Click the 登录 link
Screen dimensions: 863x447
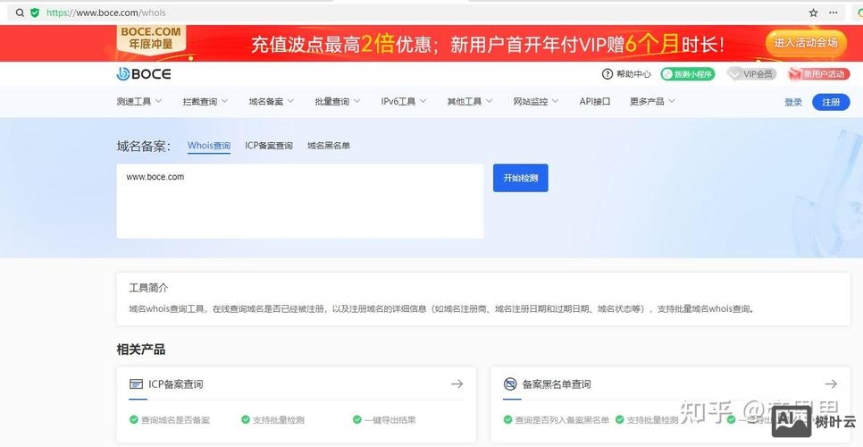(793, 102)
